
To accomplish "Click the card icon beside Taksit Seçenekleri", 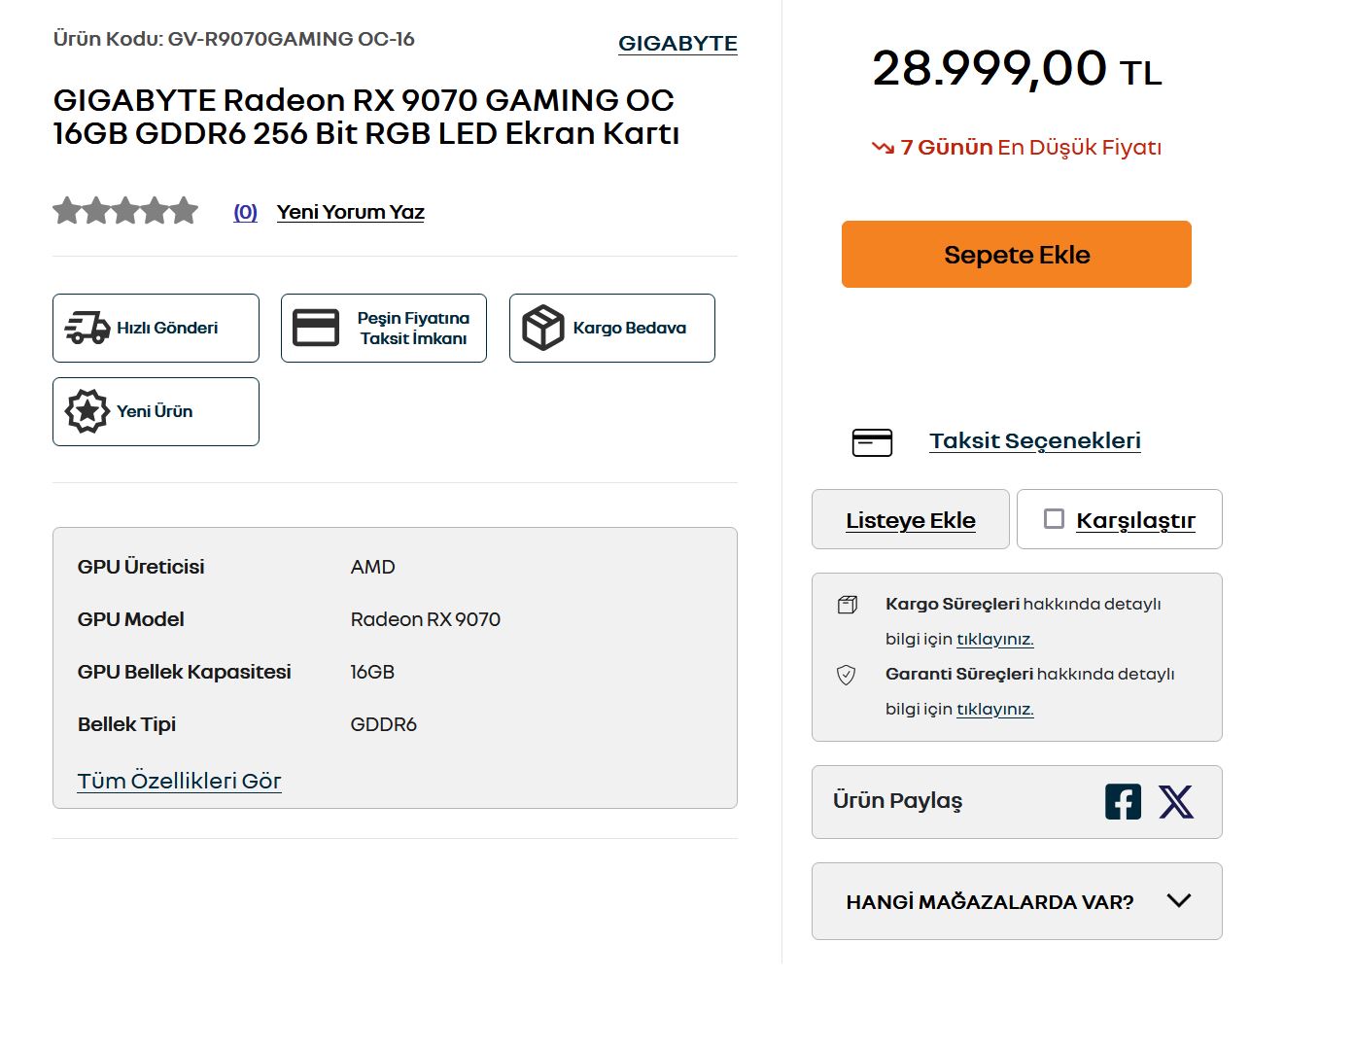I will click(x=872, y=442).
